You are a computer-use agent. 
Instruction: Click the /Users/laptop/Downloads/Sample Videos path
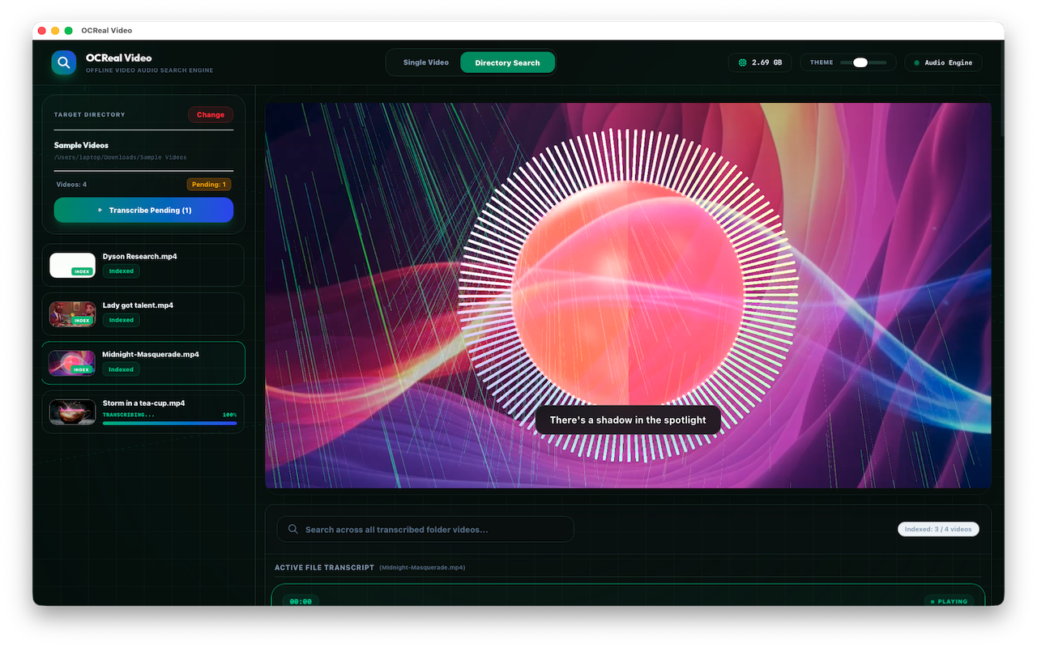pos(120,157)
